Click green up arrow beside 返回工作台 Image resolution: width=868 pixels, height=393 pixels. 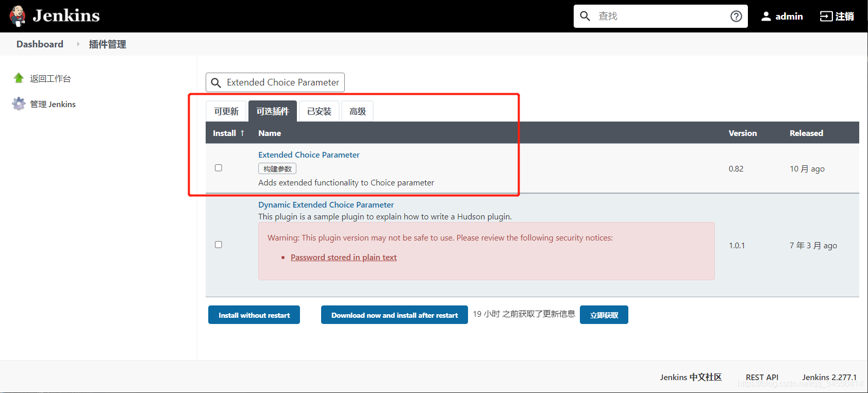(19, 78)
